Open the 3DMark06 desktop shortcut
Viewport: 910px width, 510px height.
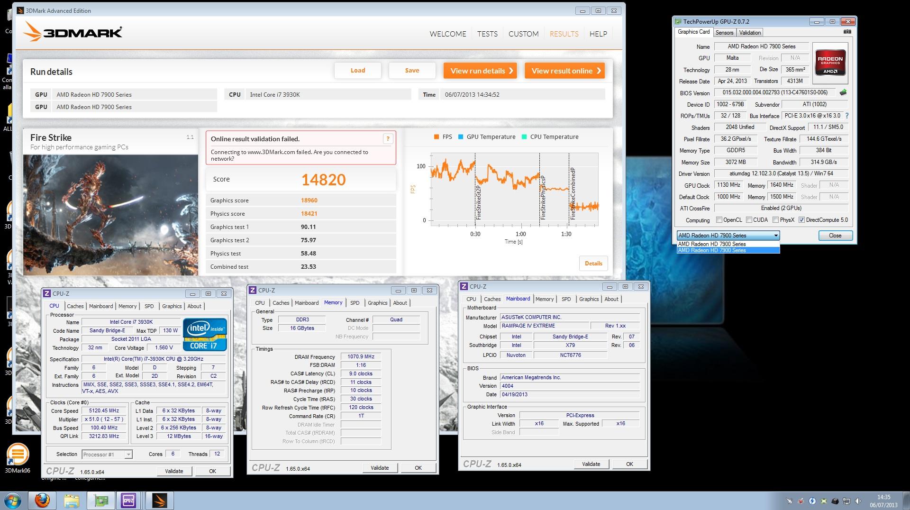(18, 457)
